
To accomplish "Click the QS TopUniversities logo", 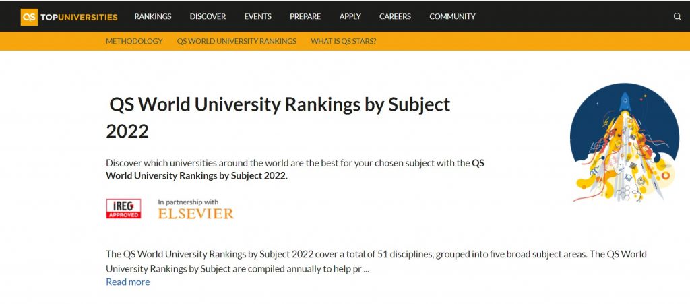I will point(69,17).
